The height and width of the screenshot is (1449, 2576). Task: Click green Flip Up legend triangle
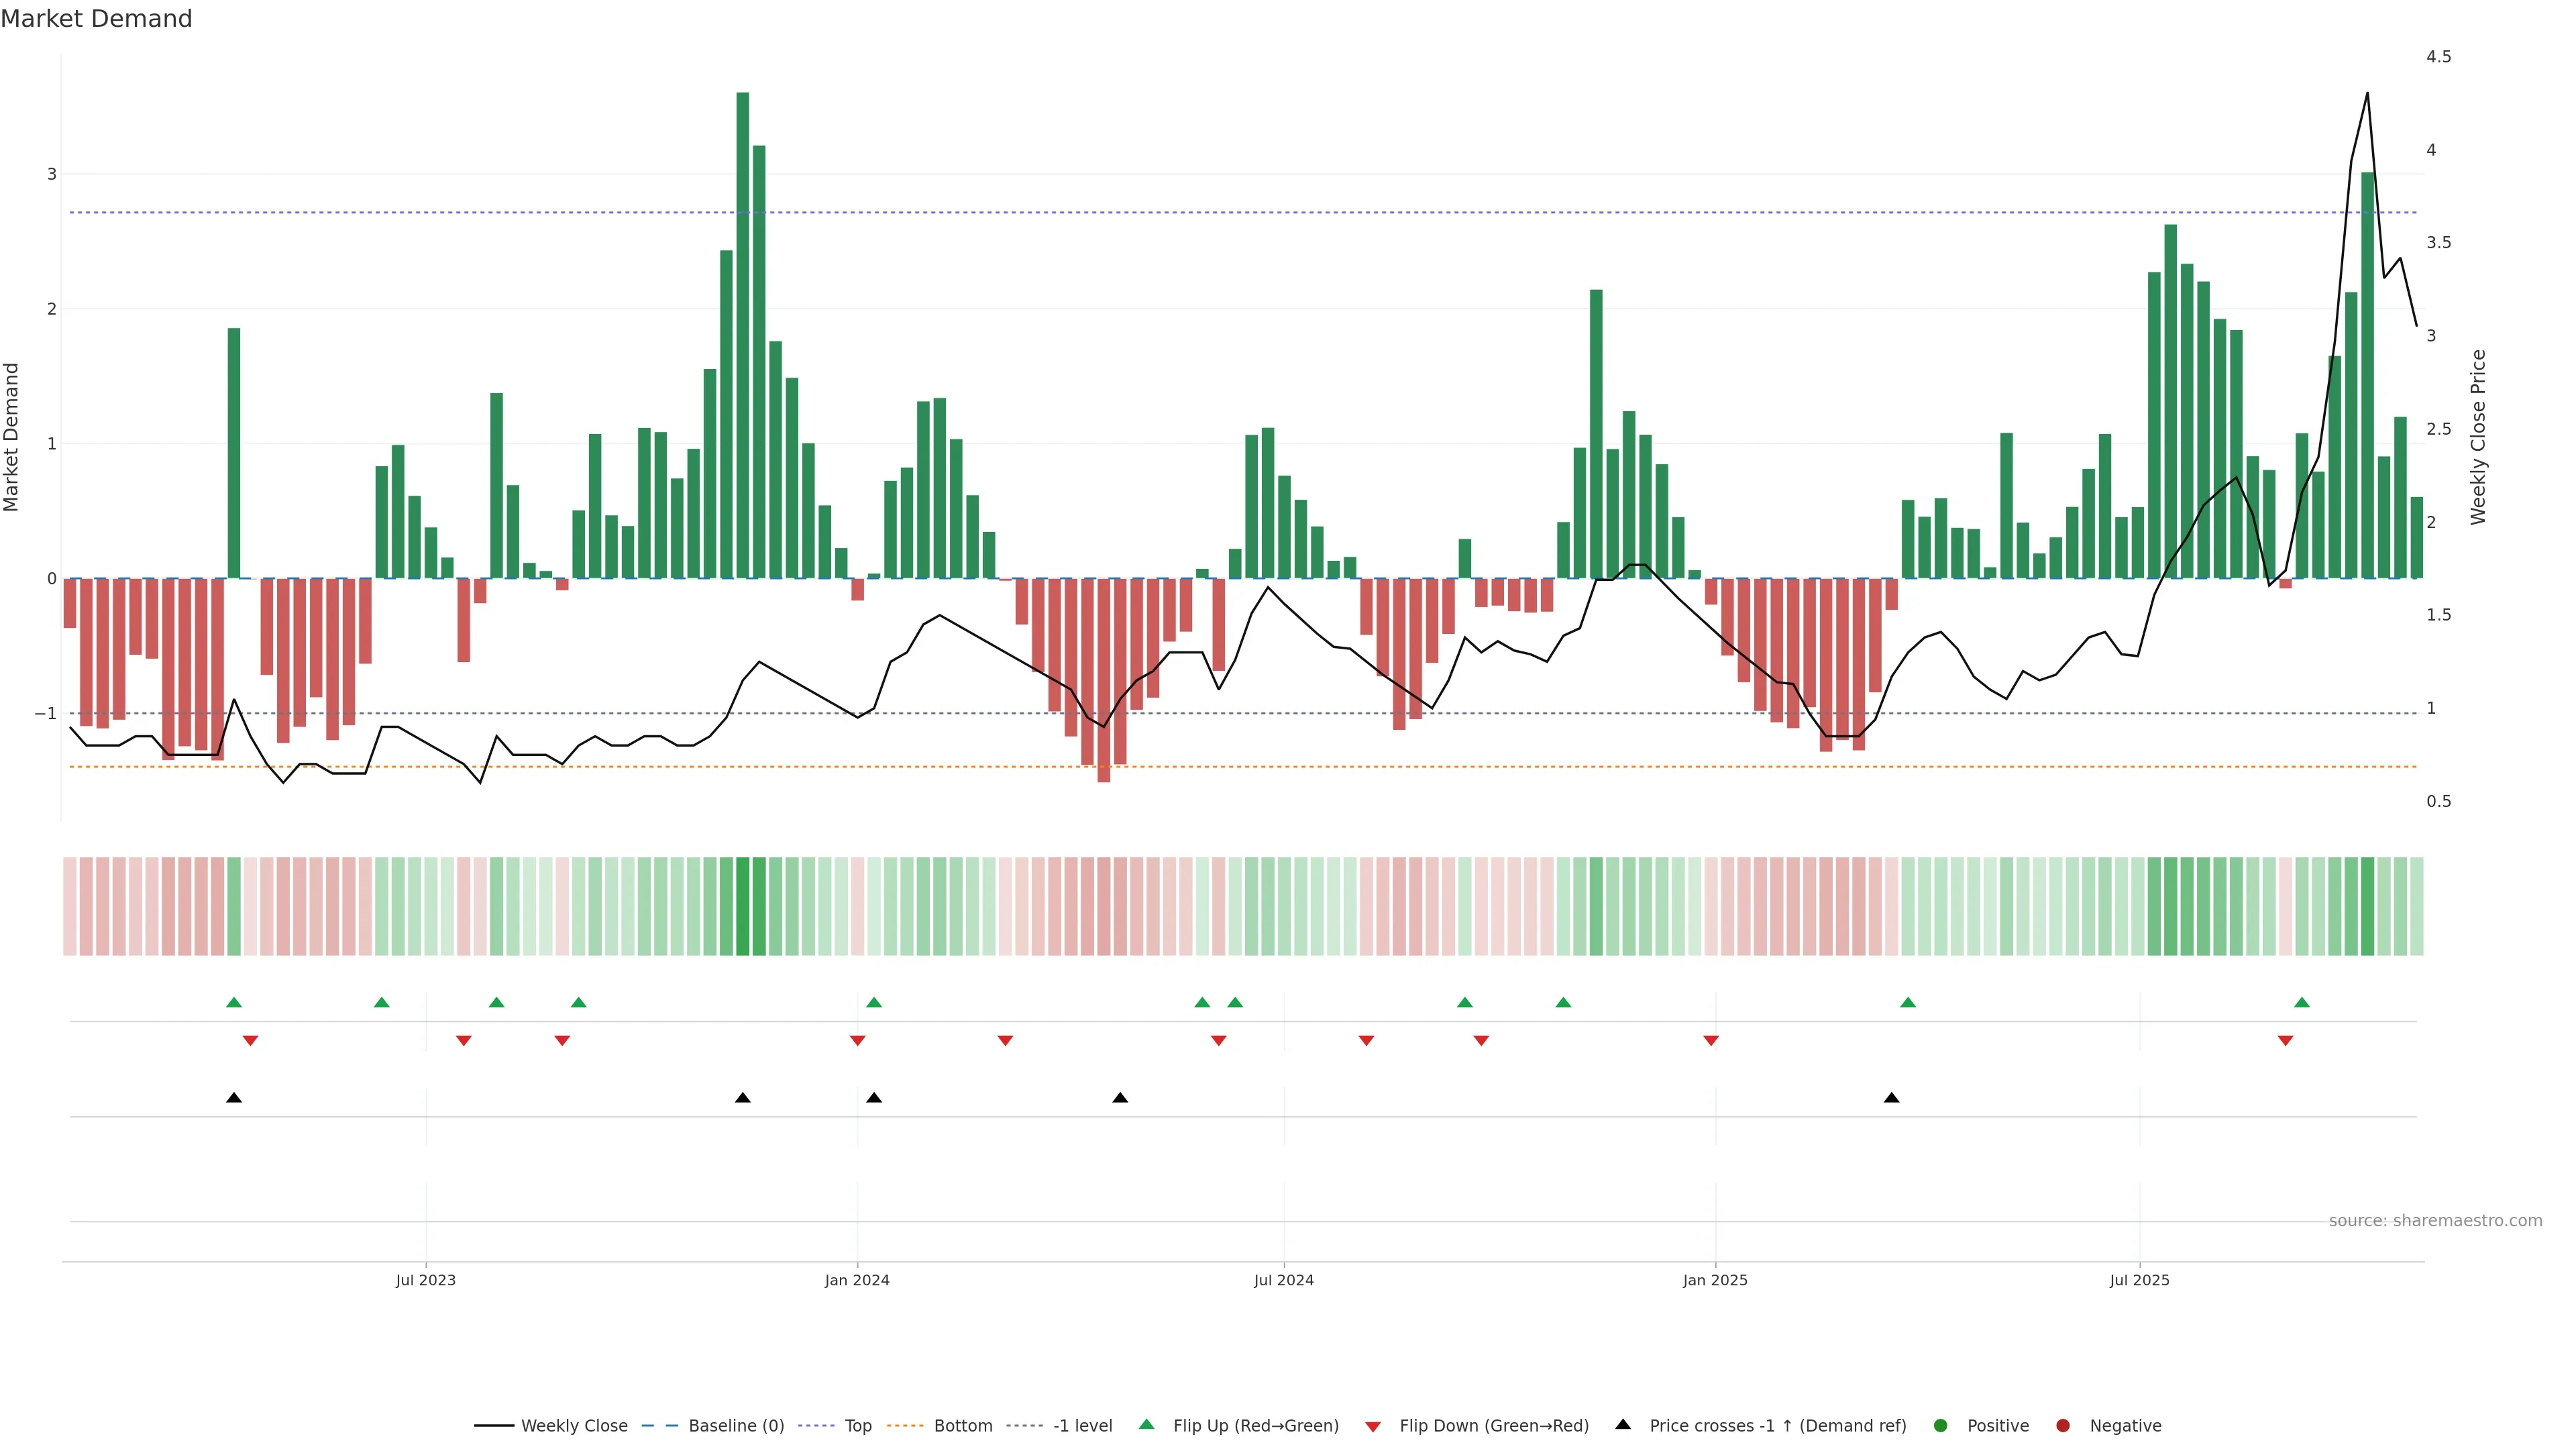tap(1147, 1424)
